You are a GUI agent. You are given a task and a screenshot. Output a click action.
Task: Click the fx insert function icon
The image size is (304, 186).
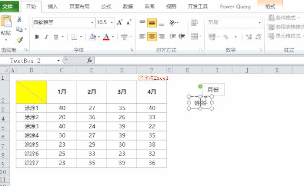click(x=89, y=61)
